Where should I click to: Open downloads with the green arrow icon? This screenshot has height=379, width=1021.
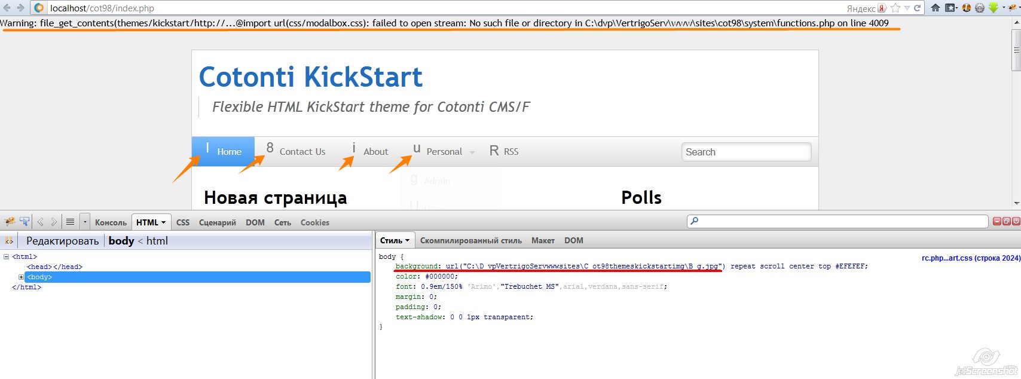(x=994, y=8)
